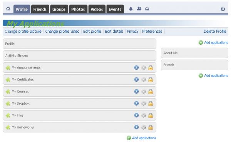Click privacy lock for My Files
231x144 pixels.
click(x=151, y=116)
